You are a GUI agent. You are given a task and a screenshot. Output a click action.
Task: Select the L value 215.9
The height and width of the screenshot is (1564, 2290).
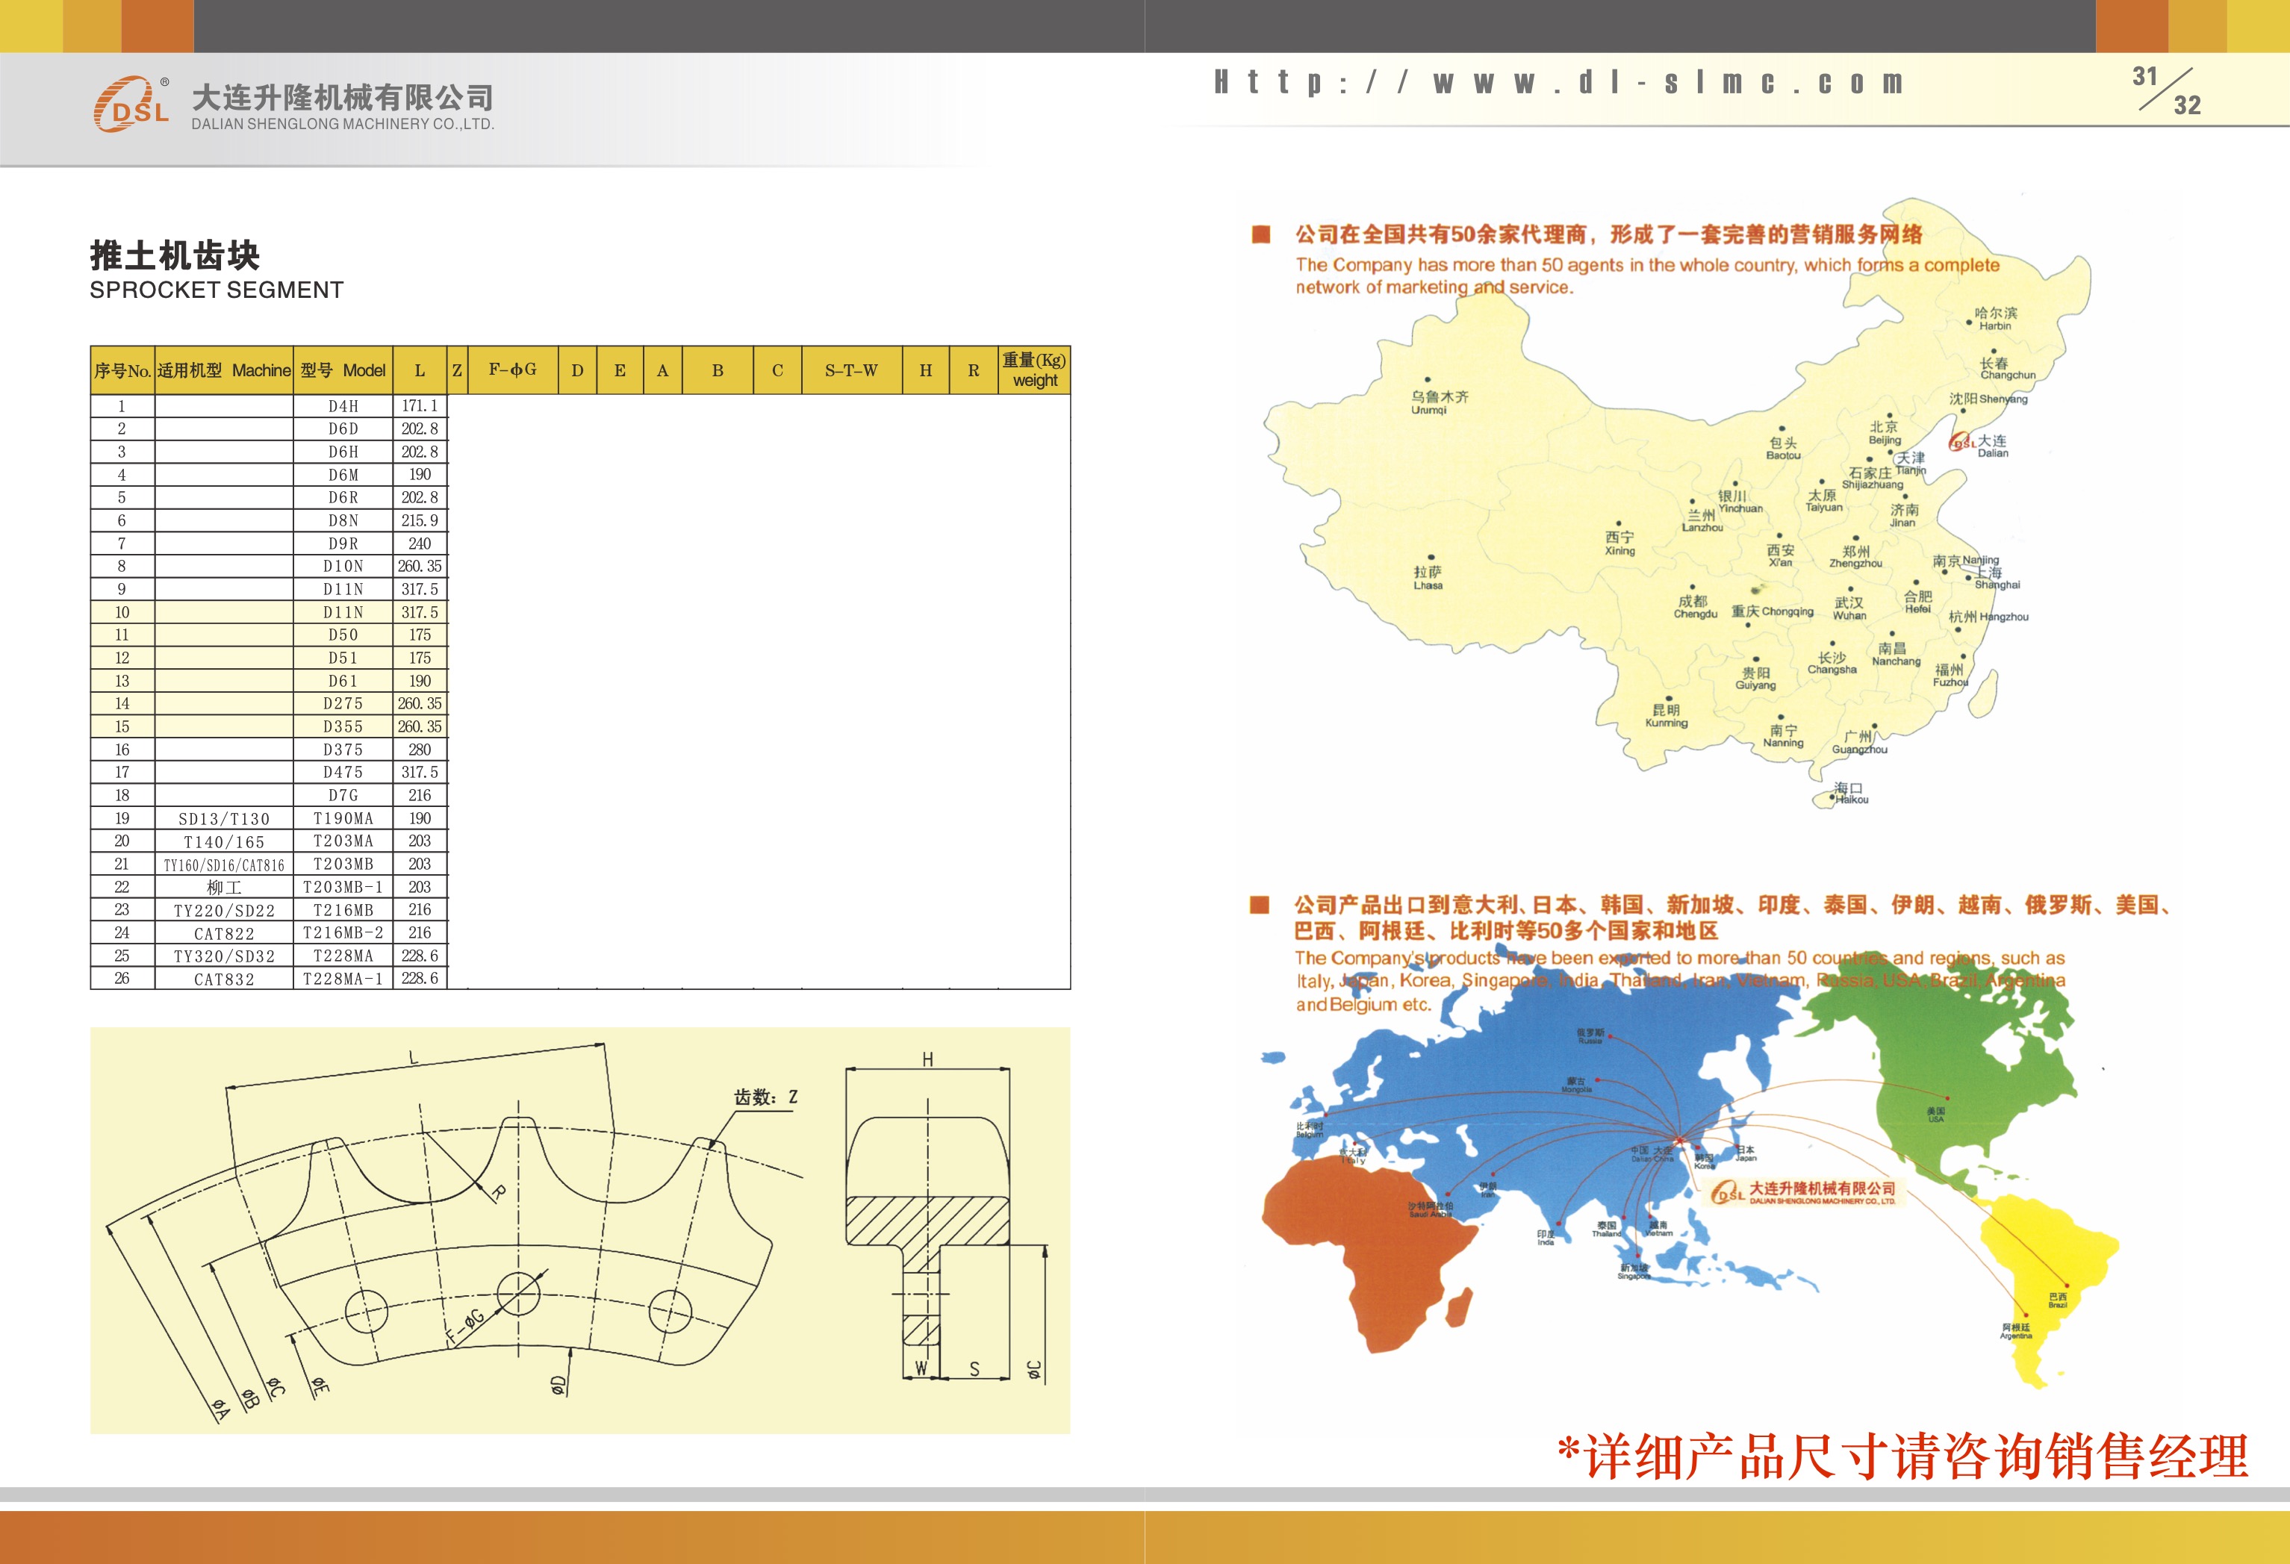420,520
